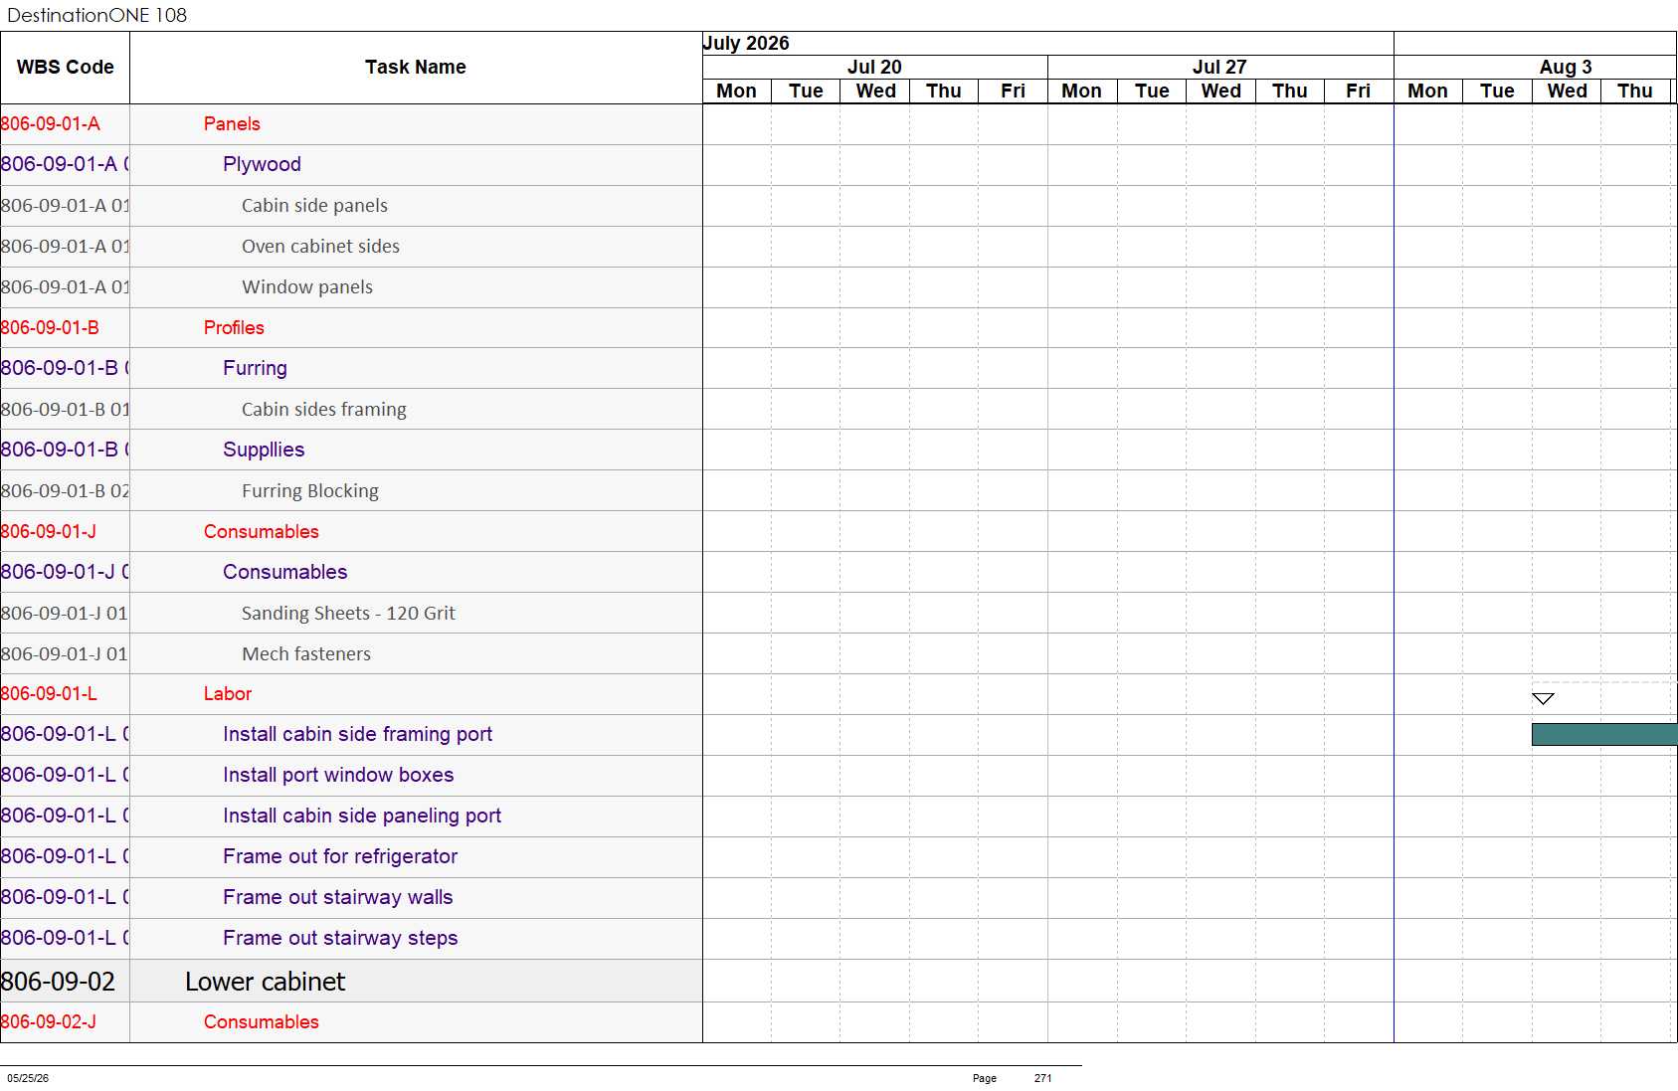This screenshot has width=1678, height=1091.
Task: Select the Furring Blocking task
Action: 309,491
